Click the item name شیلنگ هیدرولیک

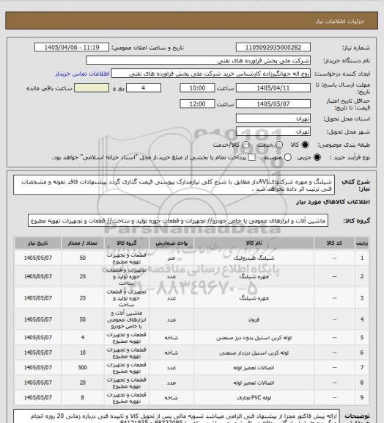click(x=254, y=258)
